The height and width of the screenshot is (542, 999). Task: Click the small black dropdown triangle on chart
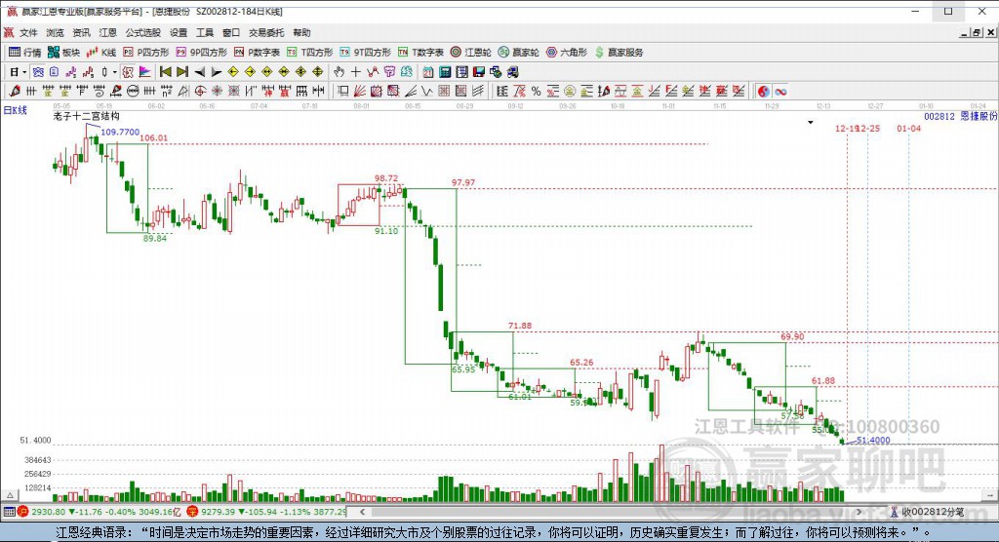(811, 122)
